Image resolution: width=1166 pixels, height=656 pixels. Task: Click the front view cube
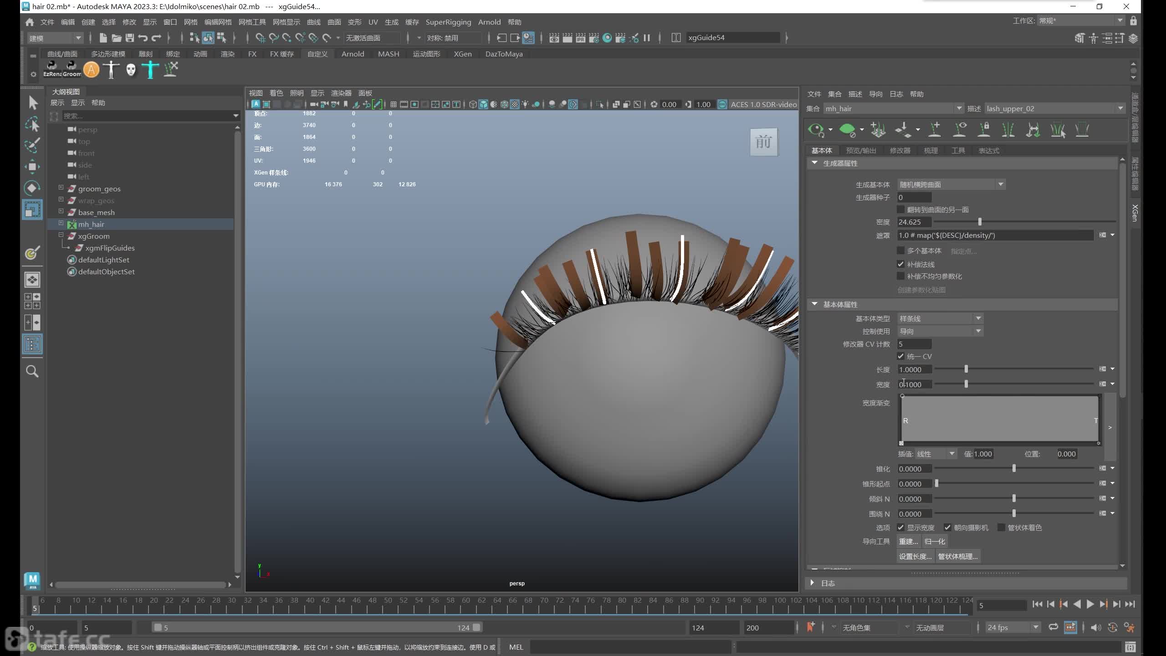pyautogui.click(x=764, y=142)
